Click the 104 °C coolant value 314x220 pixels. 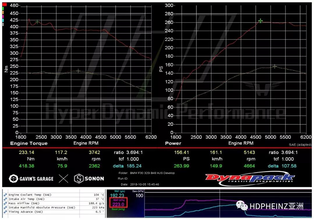coord(99,195)
